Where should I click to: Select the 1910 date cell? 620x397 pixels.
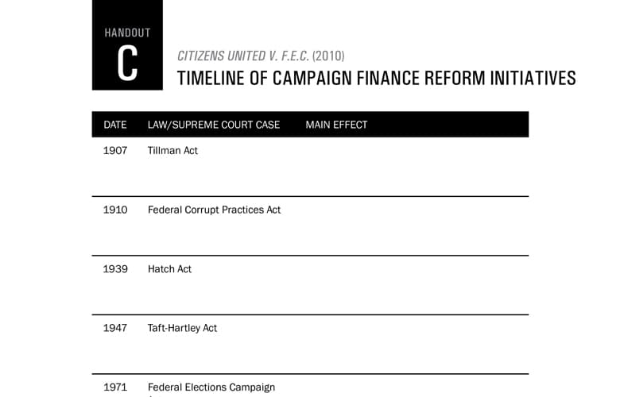(115, 210)
